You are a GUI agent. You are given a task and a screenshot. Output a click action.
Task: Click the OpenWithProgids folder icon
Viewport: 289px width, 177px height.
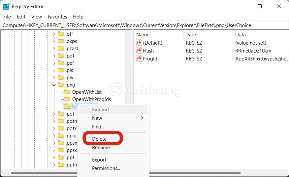67,99
